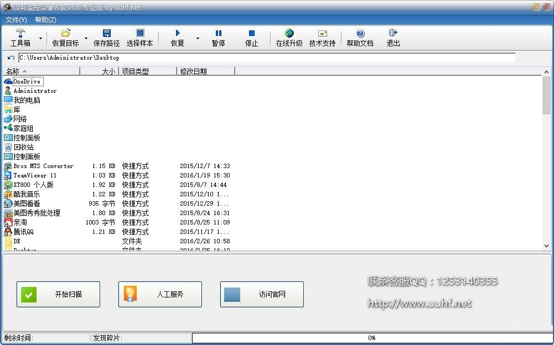Click the vertical scrollbar thumb
The image size is (554, 345).
tap(547, 95)
